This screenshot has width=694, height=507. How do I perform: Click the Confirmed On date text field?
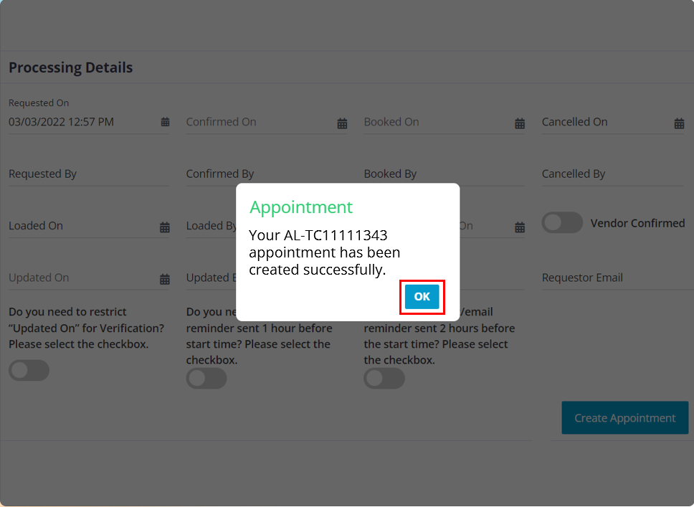258,122
